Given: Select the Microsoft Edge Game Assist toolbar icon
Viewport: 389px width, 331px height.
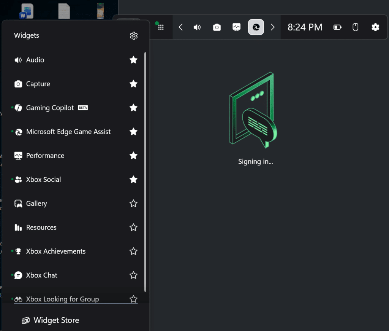Looking at the screenshot, I should click(256, 27).
